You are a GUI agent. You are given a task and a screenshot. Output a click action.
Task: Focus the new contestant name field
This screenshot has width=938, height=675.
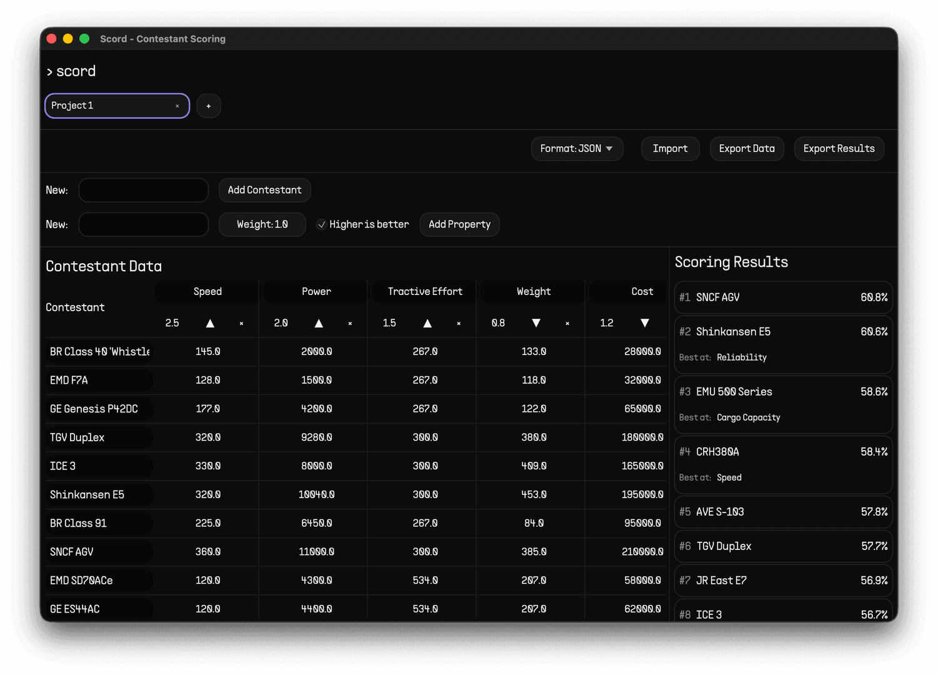coord(144,190)
